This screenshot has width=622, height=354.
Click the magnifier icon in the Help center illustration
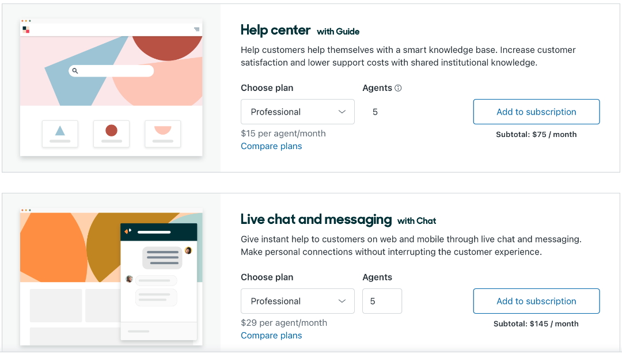pyautogui.click(x=75, y=71)
